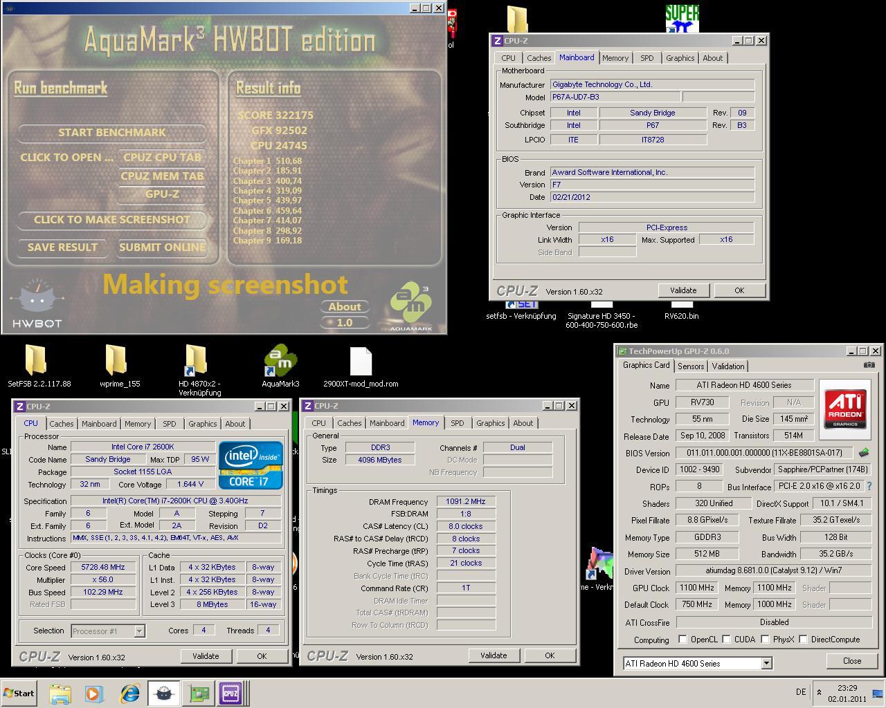The width and height of the screenshot is (886, 708).
Task: Click Validate in Mainboard CPU-Z window
Action: (x=683, y=290)
